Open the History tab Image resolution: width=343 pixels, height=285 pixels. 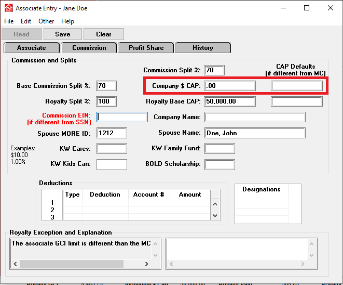(202, 48)
